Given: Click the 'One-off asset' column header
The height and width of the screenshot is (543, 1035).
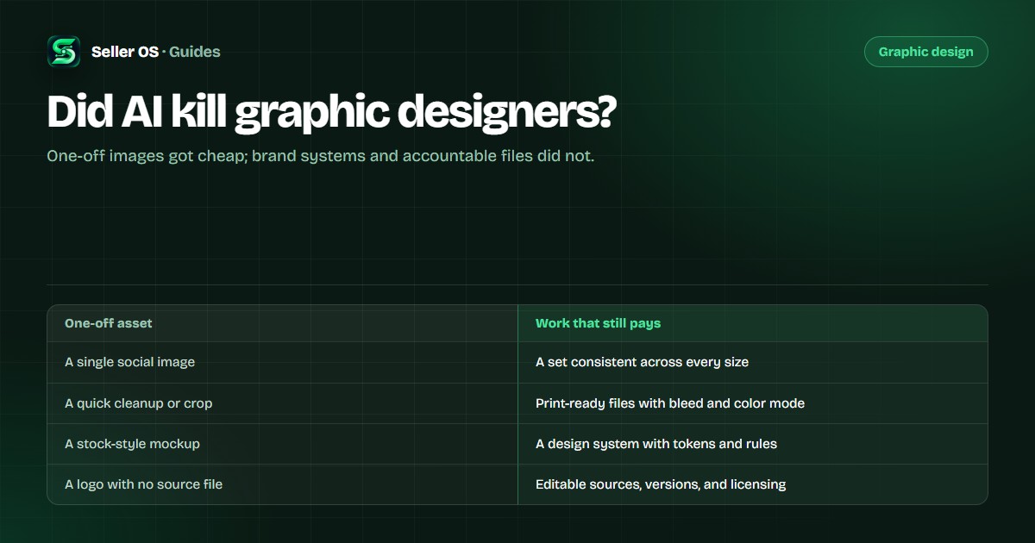Looking at the screenshot, I should pos(282,323).
